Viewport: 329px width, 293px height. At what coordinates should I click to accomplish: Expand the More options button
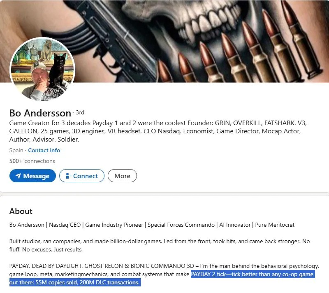(x=122, y=176)
